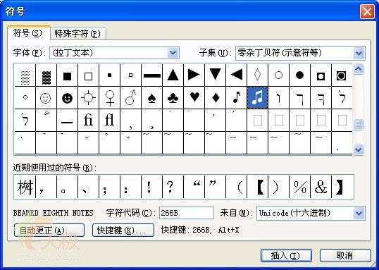Pick the recently used exclamation mark
Image resolution: width=379 pixels, height=270 pixels.
151,187
